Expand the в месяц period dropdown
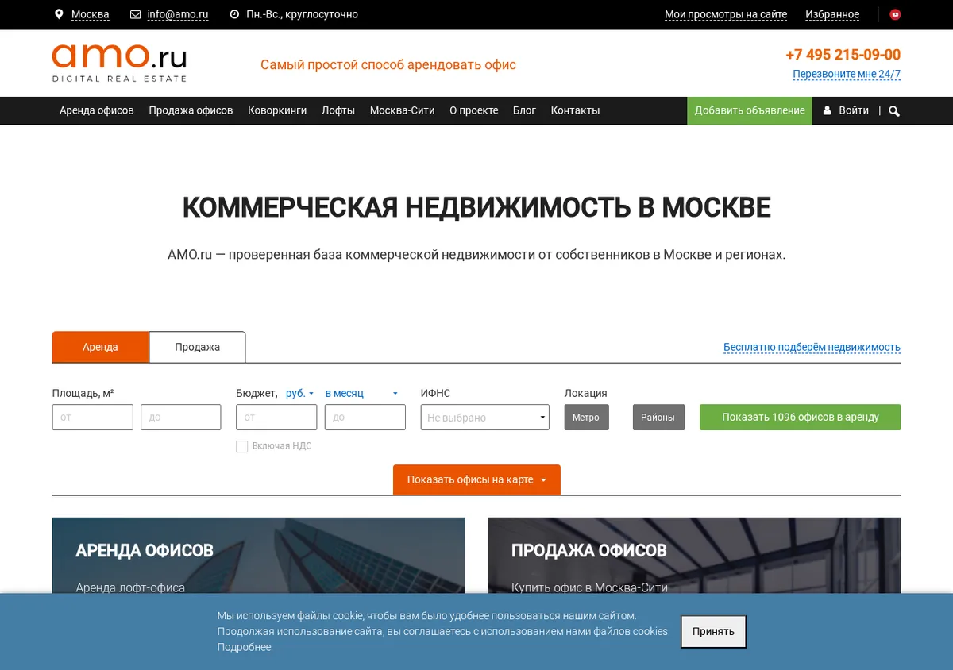This screenshot has height=670, width=953. 361,393
